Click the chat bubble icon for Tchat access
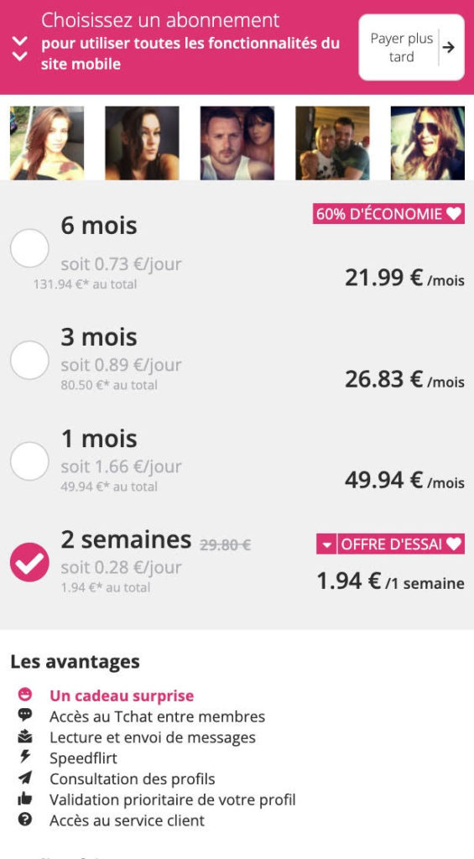 click(24, 715)
